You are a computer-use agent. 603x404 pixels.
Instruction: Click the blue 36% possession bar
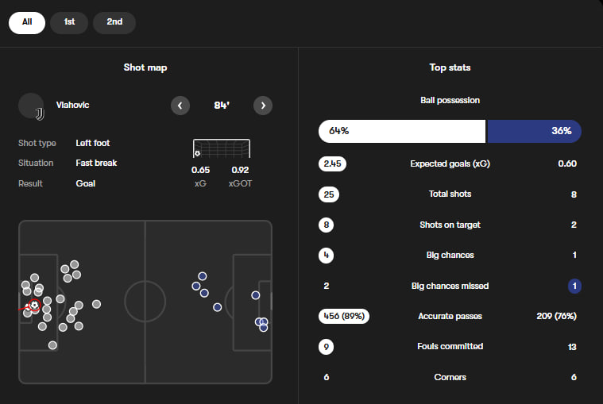534,131
